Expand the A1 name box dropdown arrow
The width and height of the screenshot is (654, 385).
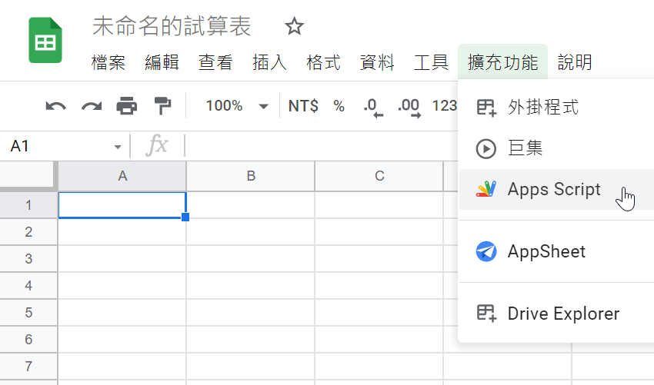(118, 147)
